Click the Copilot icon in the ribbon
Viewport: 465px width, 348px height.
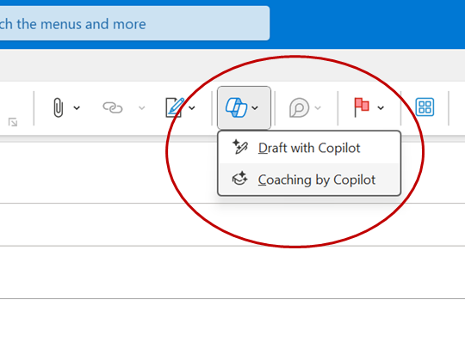(236, 107)
